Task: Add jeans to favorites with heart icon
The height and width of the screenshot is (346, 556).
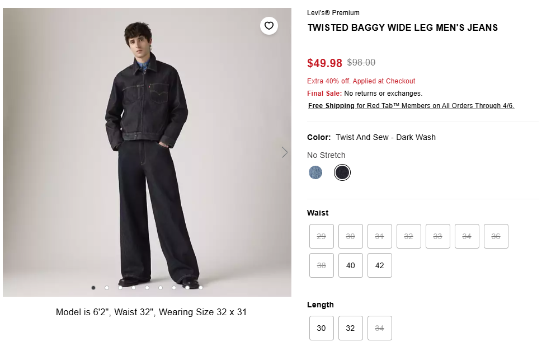Action: coord(269,26)
